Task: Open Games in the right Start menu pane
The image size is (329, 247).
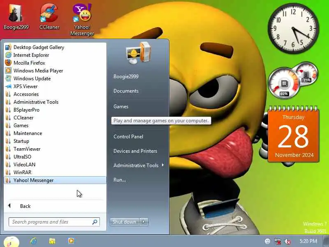Action: pos(121,107)
